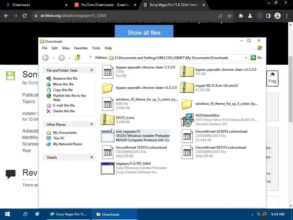The width and height of the screenshot is (293, 220).
Task: Open This PC in Other Places
Action: coord(59,138)
